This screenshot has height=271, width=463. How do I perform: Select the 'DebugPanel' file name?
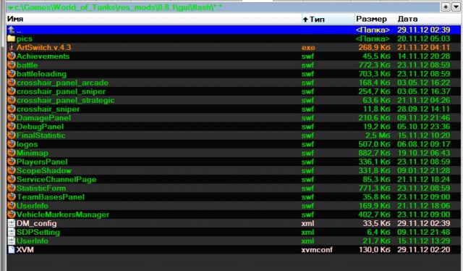tap(41, 127)
